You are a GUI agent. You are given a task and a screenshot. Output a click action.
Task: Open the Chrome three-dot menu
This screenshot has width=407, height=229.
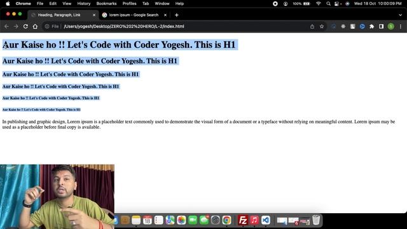401,27
